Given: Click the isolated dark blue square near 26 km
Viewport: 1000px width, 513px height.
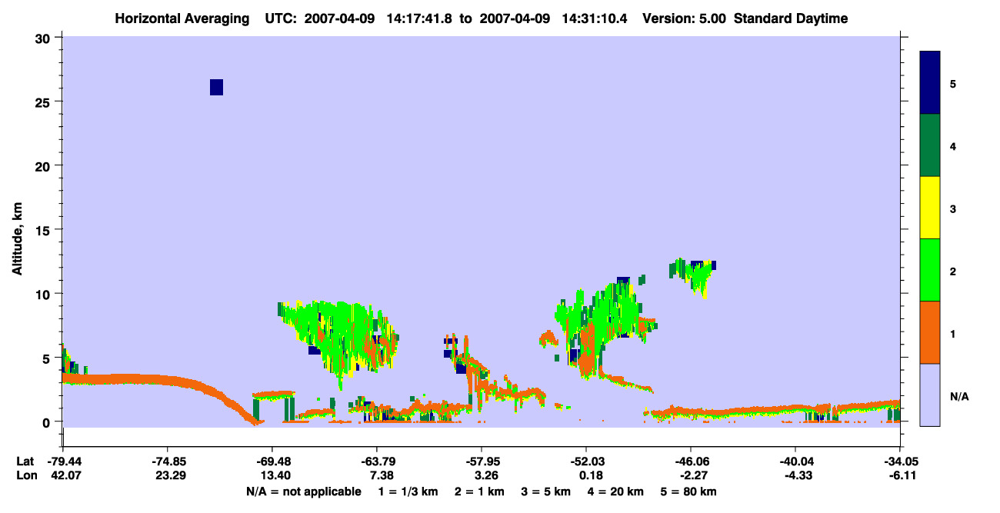Looking at the screenshot, I should tap(216, 87).
